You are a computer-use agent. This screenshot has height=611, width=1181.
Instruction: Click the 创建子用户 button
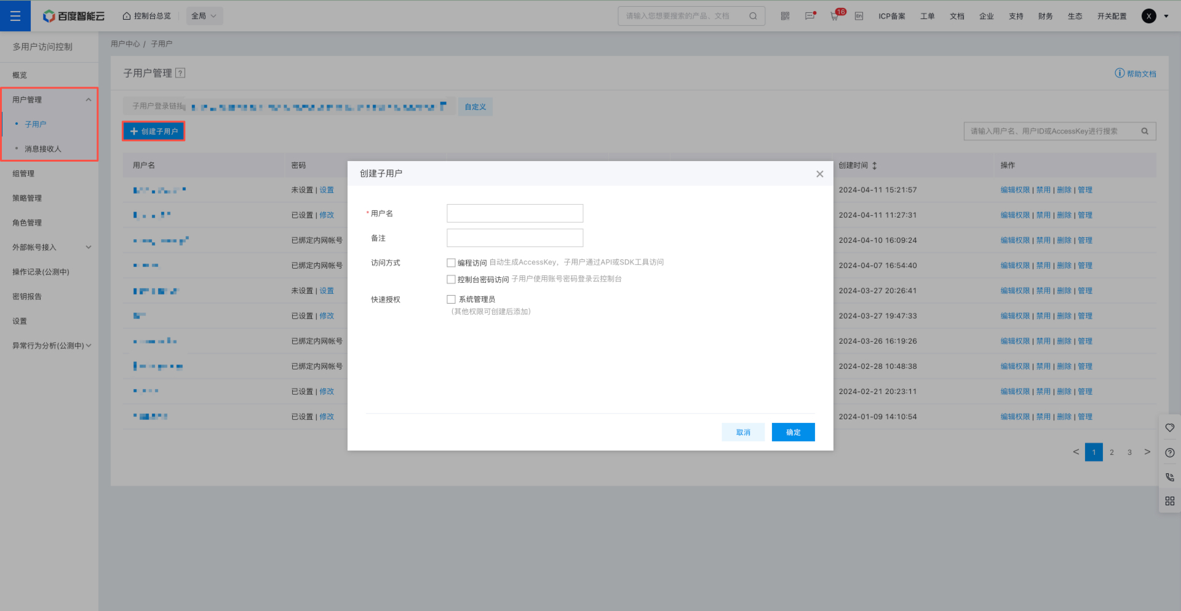[x=154, y=132]
